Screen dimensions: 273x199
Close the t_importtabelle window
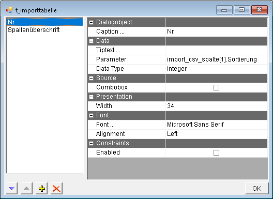pyautogui.click(x=260, y=10)
